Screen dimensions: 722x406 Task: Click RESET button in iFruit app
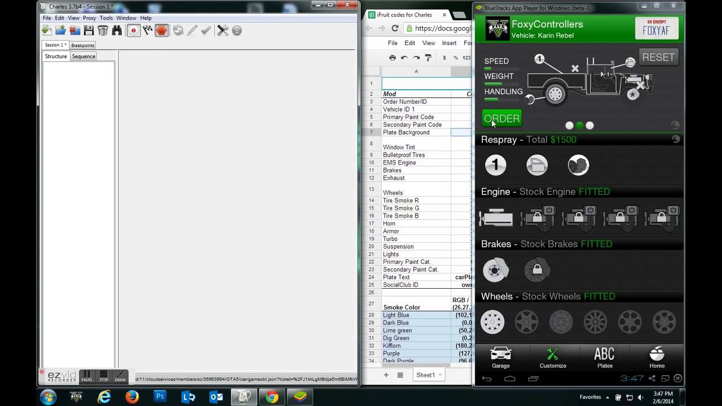click(658, 57)
